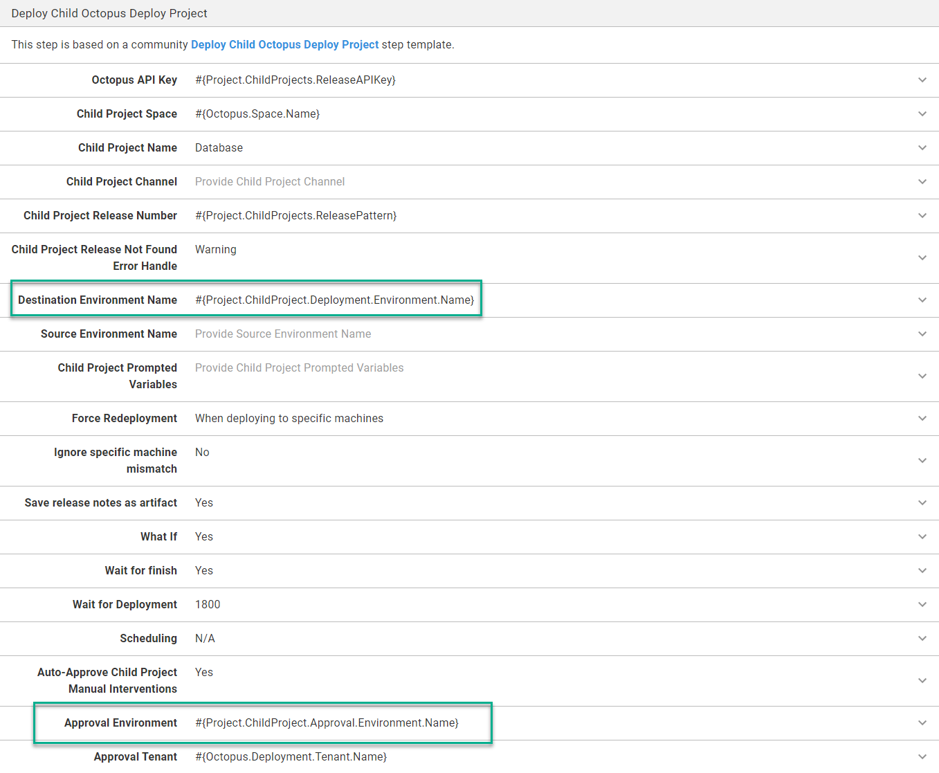Expand the What If setting row
The width and height of the screenshot is (939, 773).
point(922,536)
